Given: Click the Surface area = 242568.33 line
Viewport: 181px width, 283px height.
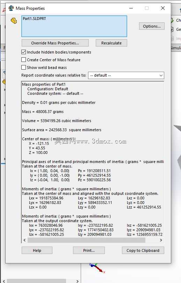Looking at the screenshot, I should click(61, 130).
